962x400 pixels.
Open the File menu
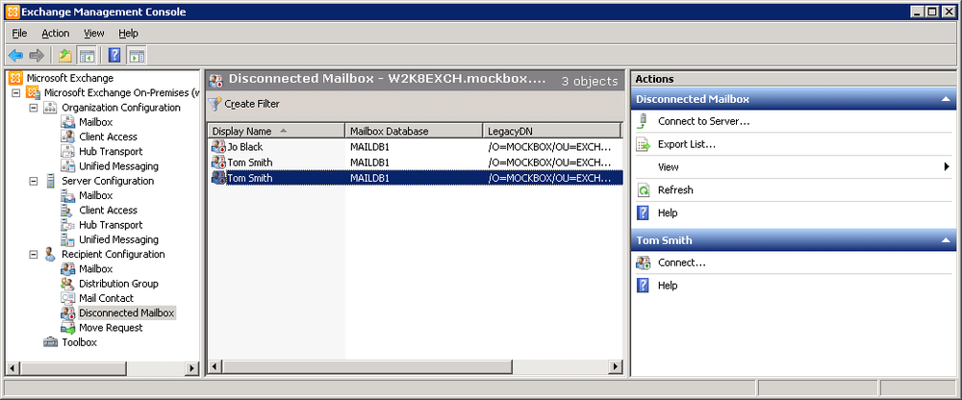tap(19, 33)
